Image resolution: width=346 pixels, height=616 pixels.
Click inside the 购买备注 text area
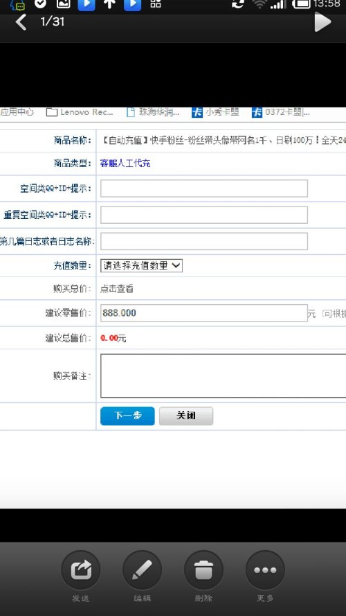coord(224,376)
